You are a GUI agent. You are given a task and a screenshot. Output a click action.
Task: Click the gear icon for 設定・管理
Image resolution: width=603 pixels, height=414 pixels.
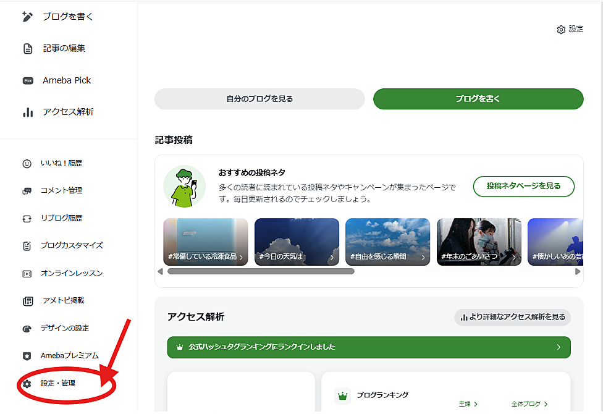[x=27, y=384]
